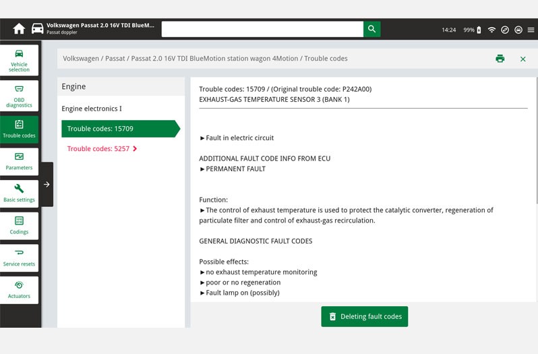
Task: Open Service resets menu
Action: pyautogui.click(x=19, y=258)
